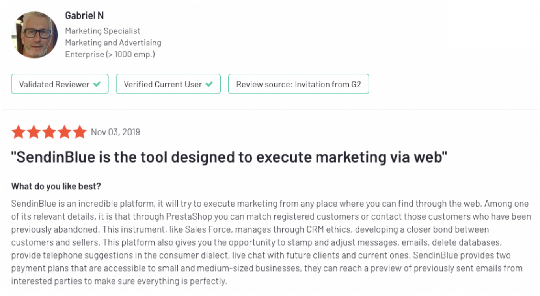This screenshot has width=540, height=296.
Task: Click the third orange rating star
Action: [x=49, y=132]
